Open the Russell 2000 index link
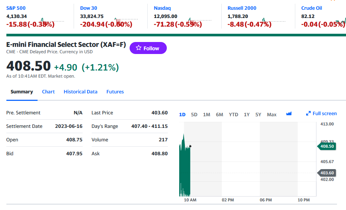This screenshot has width=346, height=210. 242,8
